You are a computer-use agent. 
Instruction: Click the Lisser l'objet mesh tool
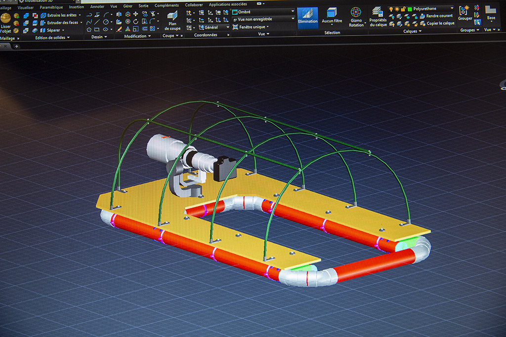[x=5, y=23]
